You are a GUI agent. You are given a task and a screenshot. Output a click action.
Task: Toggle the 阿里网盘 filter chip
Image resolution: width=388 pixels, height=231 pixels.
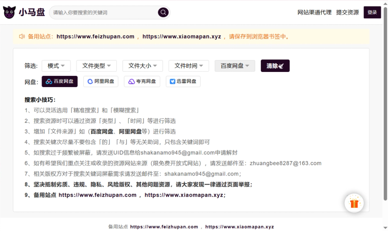[x=100, y=81]
